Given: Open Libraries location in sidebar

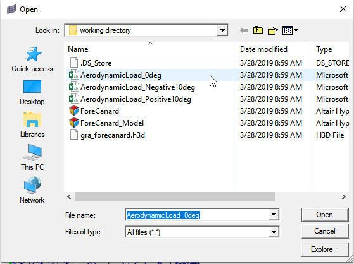Looking at the screenshot, I should tap(32, 125).
